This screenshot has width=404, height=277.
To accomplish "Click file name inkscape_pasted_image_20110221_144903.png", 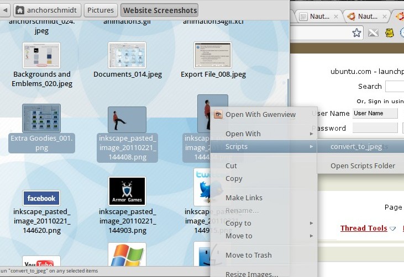I will 128,221.
